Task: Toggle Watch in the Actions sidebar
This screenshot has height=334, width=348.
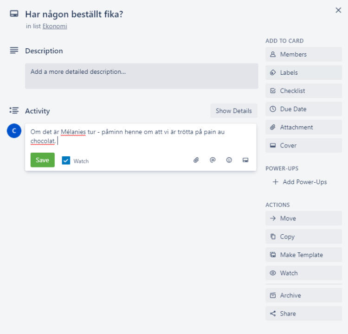Action: click(x=303, y=273)
